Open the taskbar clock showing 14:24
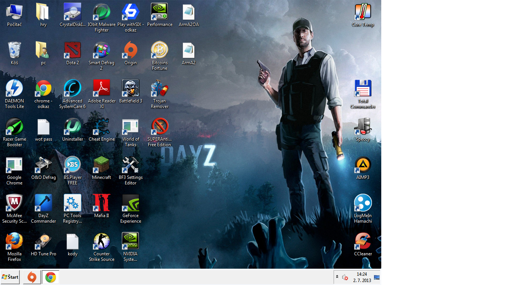 pyautogui.click(x=362, y=277)
